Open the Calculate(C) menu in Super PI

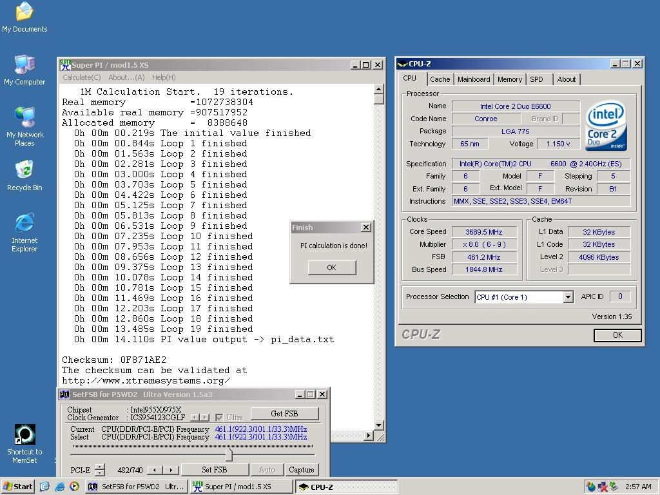(x=82, y=77)
